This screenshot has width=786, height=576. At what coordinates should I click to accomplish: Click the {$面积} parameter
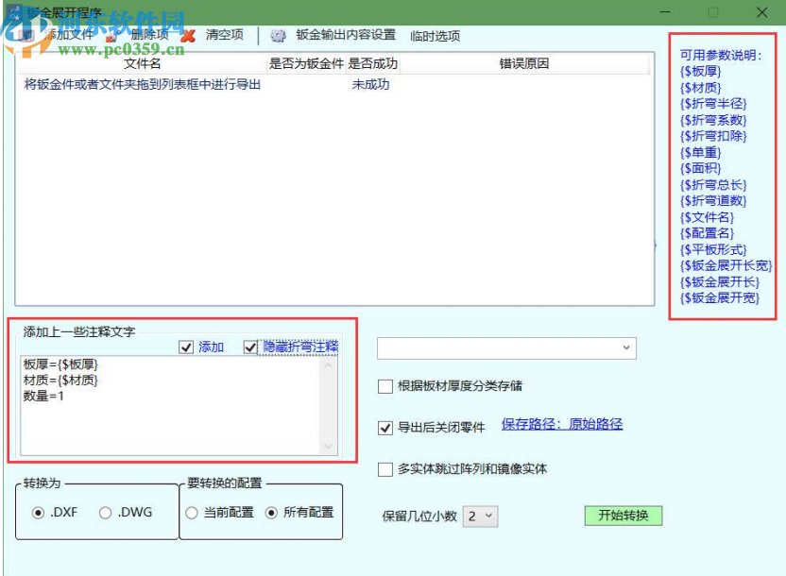pyautogui.click(x=700, y=169)
